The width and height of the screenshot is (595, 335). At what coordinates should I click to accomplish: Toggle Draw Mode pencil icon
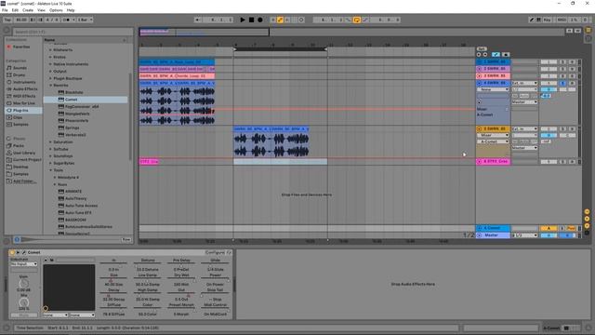(532, 20)
